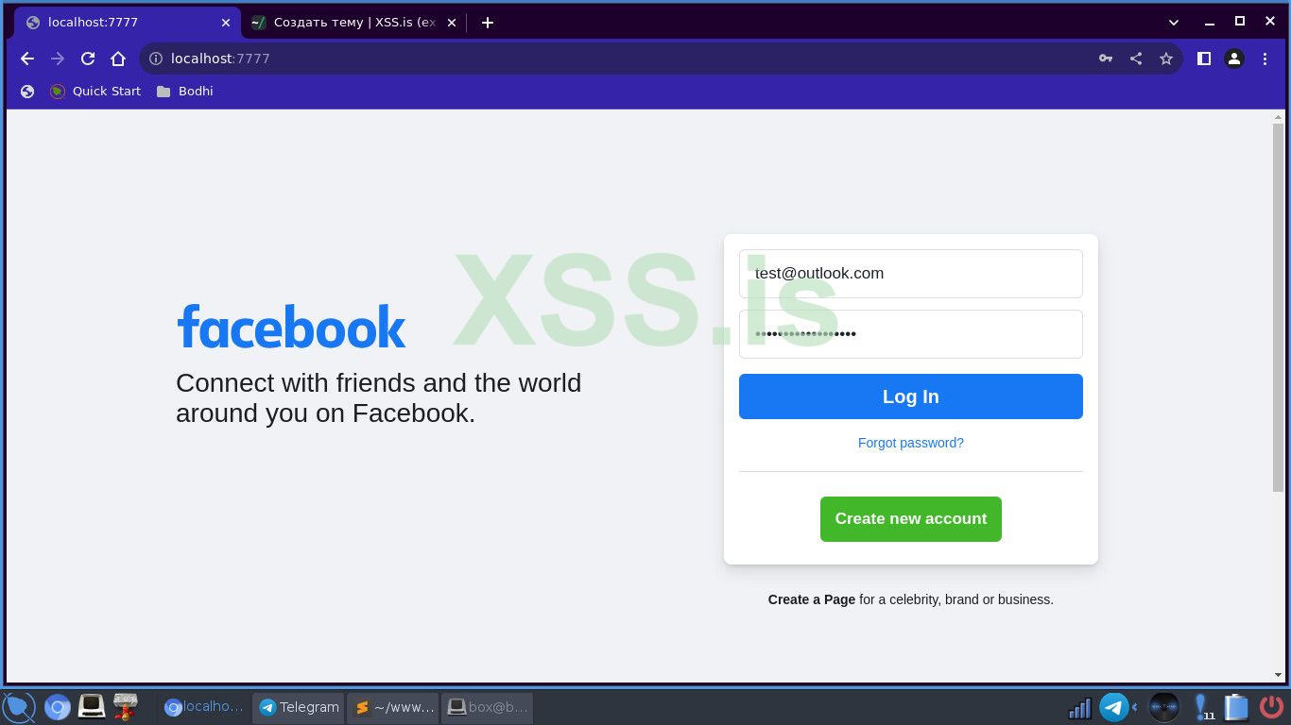Click the Create new account button
This screenshot has width=1291, height=725.
[x=911, y=519]
